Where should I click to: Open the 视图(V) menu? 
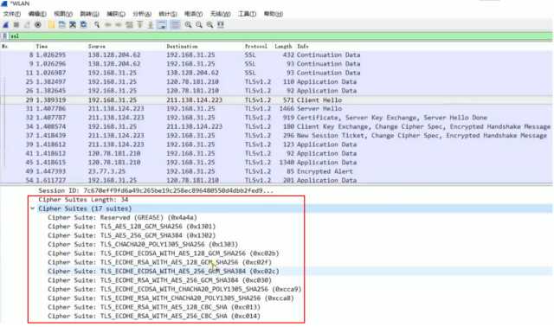coord(63,14)
